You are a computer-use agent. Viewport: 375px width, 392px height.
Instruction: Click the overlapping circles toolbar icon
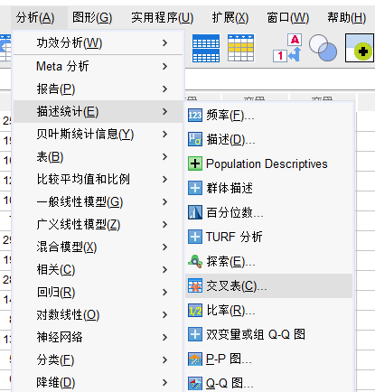click(323, 48)
